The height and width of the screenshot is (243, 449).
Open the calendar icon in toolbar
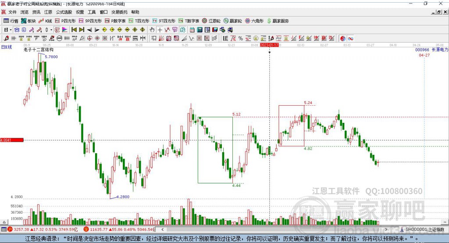[x=192, y=30]
